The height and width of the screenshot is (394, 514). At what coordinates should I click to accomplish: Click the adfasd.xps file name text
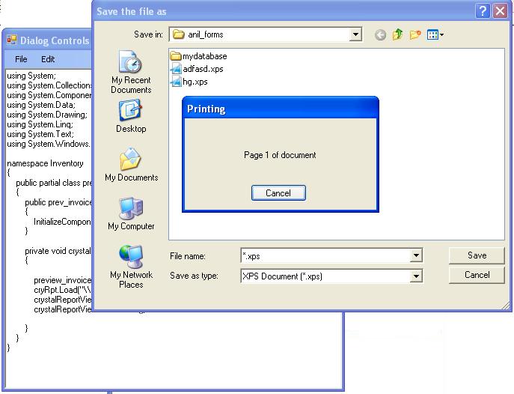click(203, 69)
